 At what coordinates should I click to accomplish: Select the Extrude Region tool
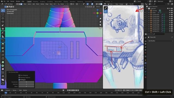pos(3,44)
